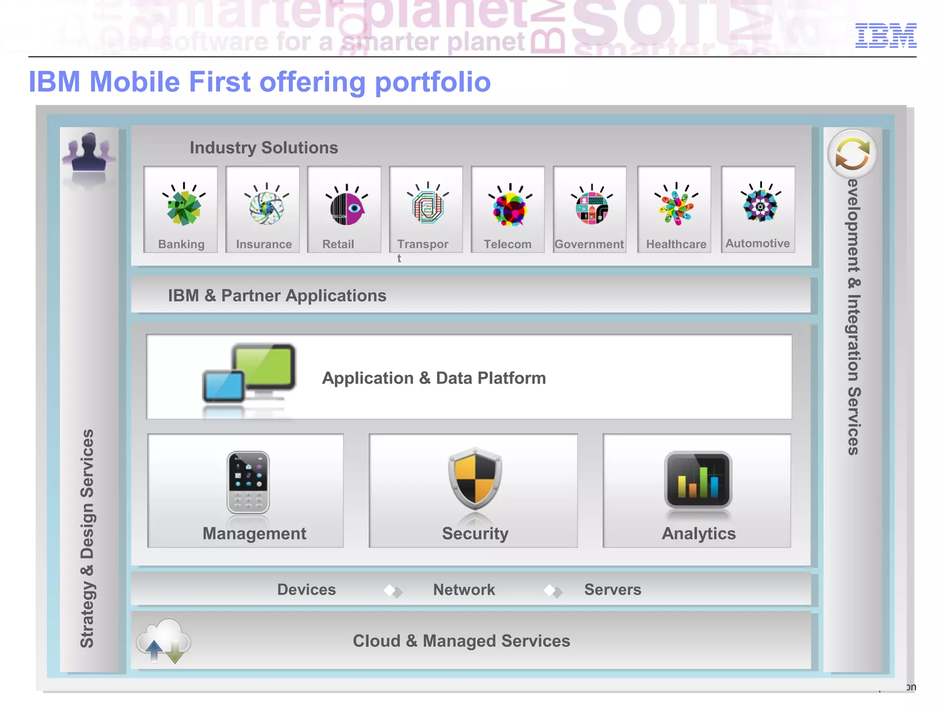Click diamond separator between Devices and Network
Screen dimensions: 945x708
393,591
